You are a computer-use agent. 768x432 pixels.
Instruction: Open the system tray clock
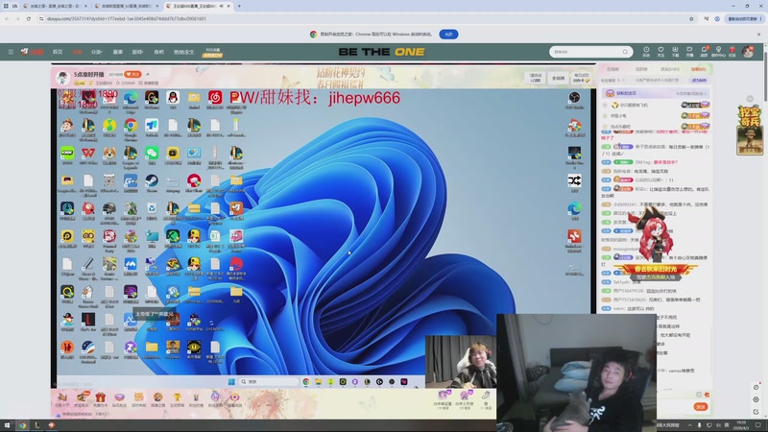(741, 425)
